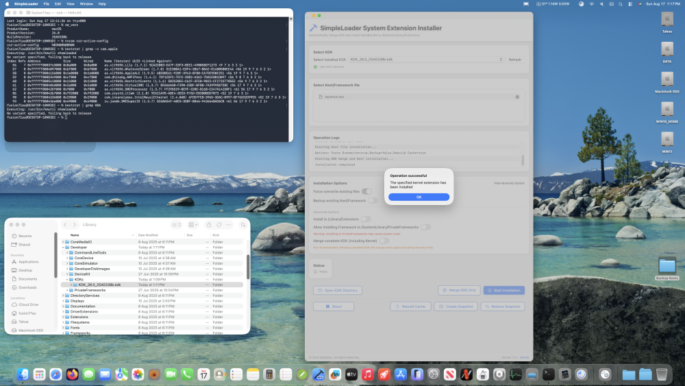Viewport: 685px width, 386px height.
Task: Open Safari from the Dock
Action: click(55, 374)
